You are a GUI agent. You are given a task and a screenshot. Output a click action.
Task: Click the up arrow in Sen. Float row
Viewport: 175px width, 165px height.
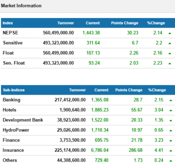170,63
